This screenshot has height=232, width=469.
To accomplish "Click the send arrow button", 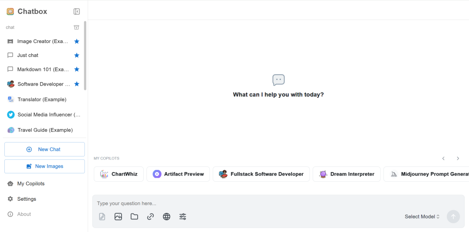I will (x=453, y=216).
